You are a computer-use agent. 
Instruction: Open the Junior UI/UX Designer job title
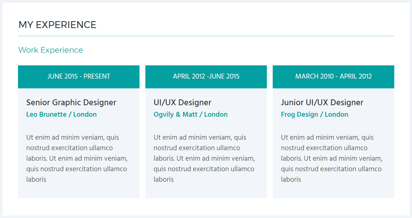point(322,102)
